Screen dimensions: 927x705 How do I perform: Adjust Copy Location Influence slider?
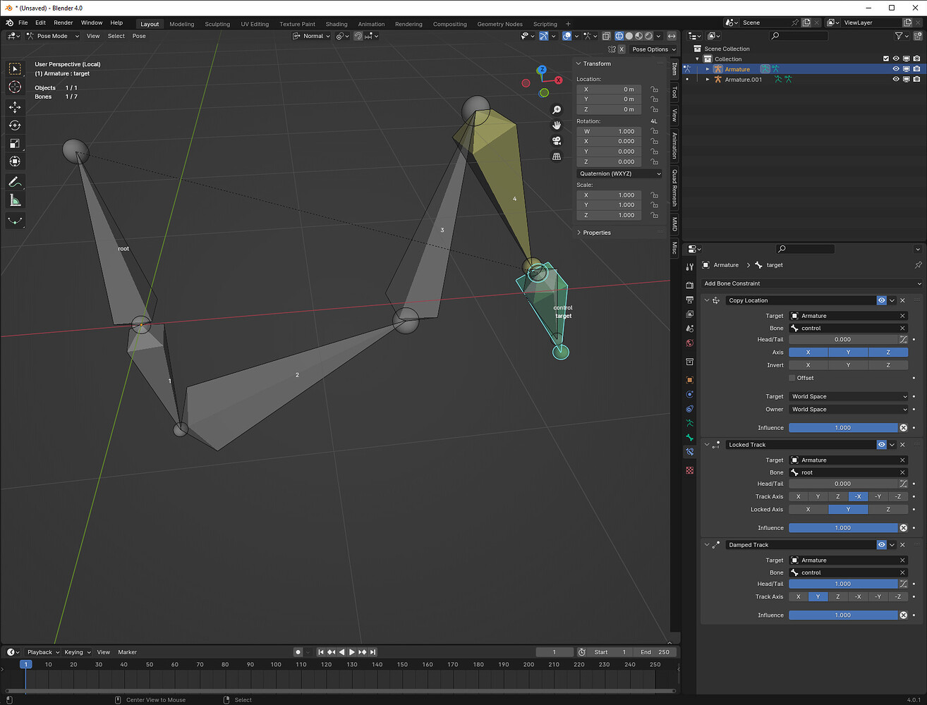tap(843, 428)
